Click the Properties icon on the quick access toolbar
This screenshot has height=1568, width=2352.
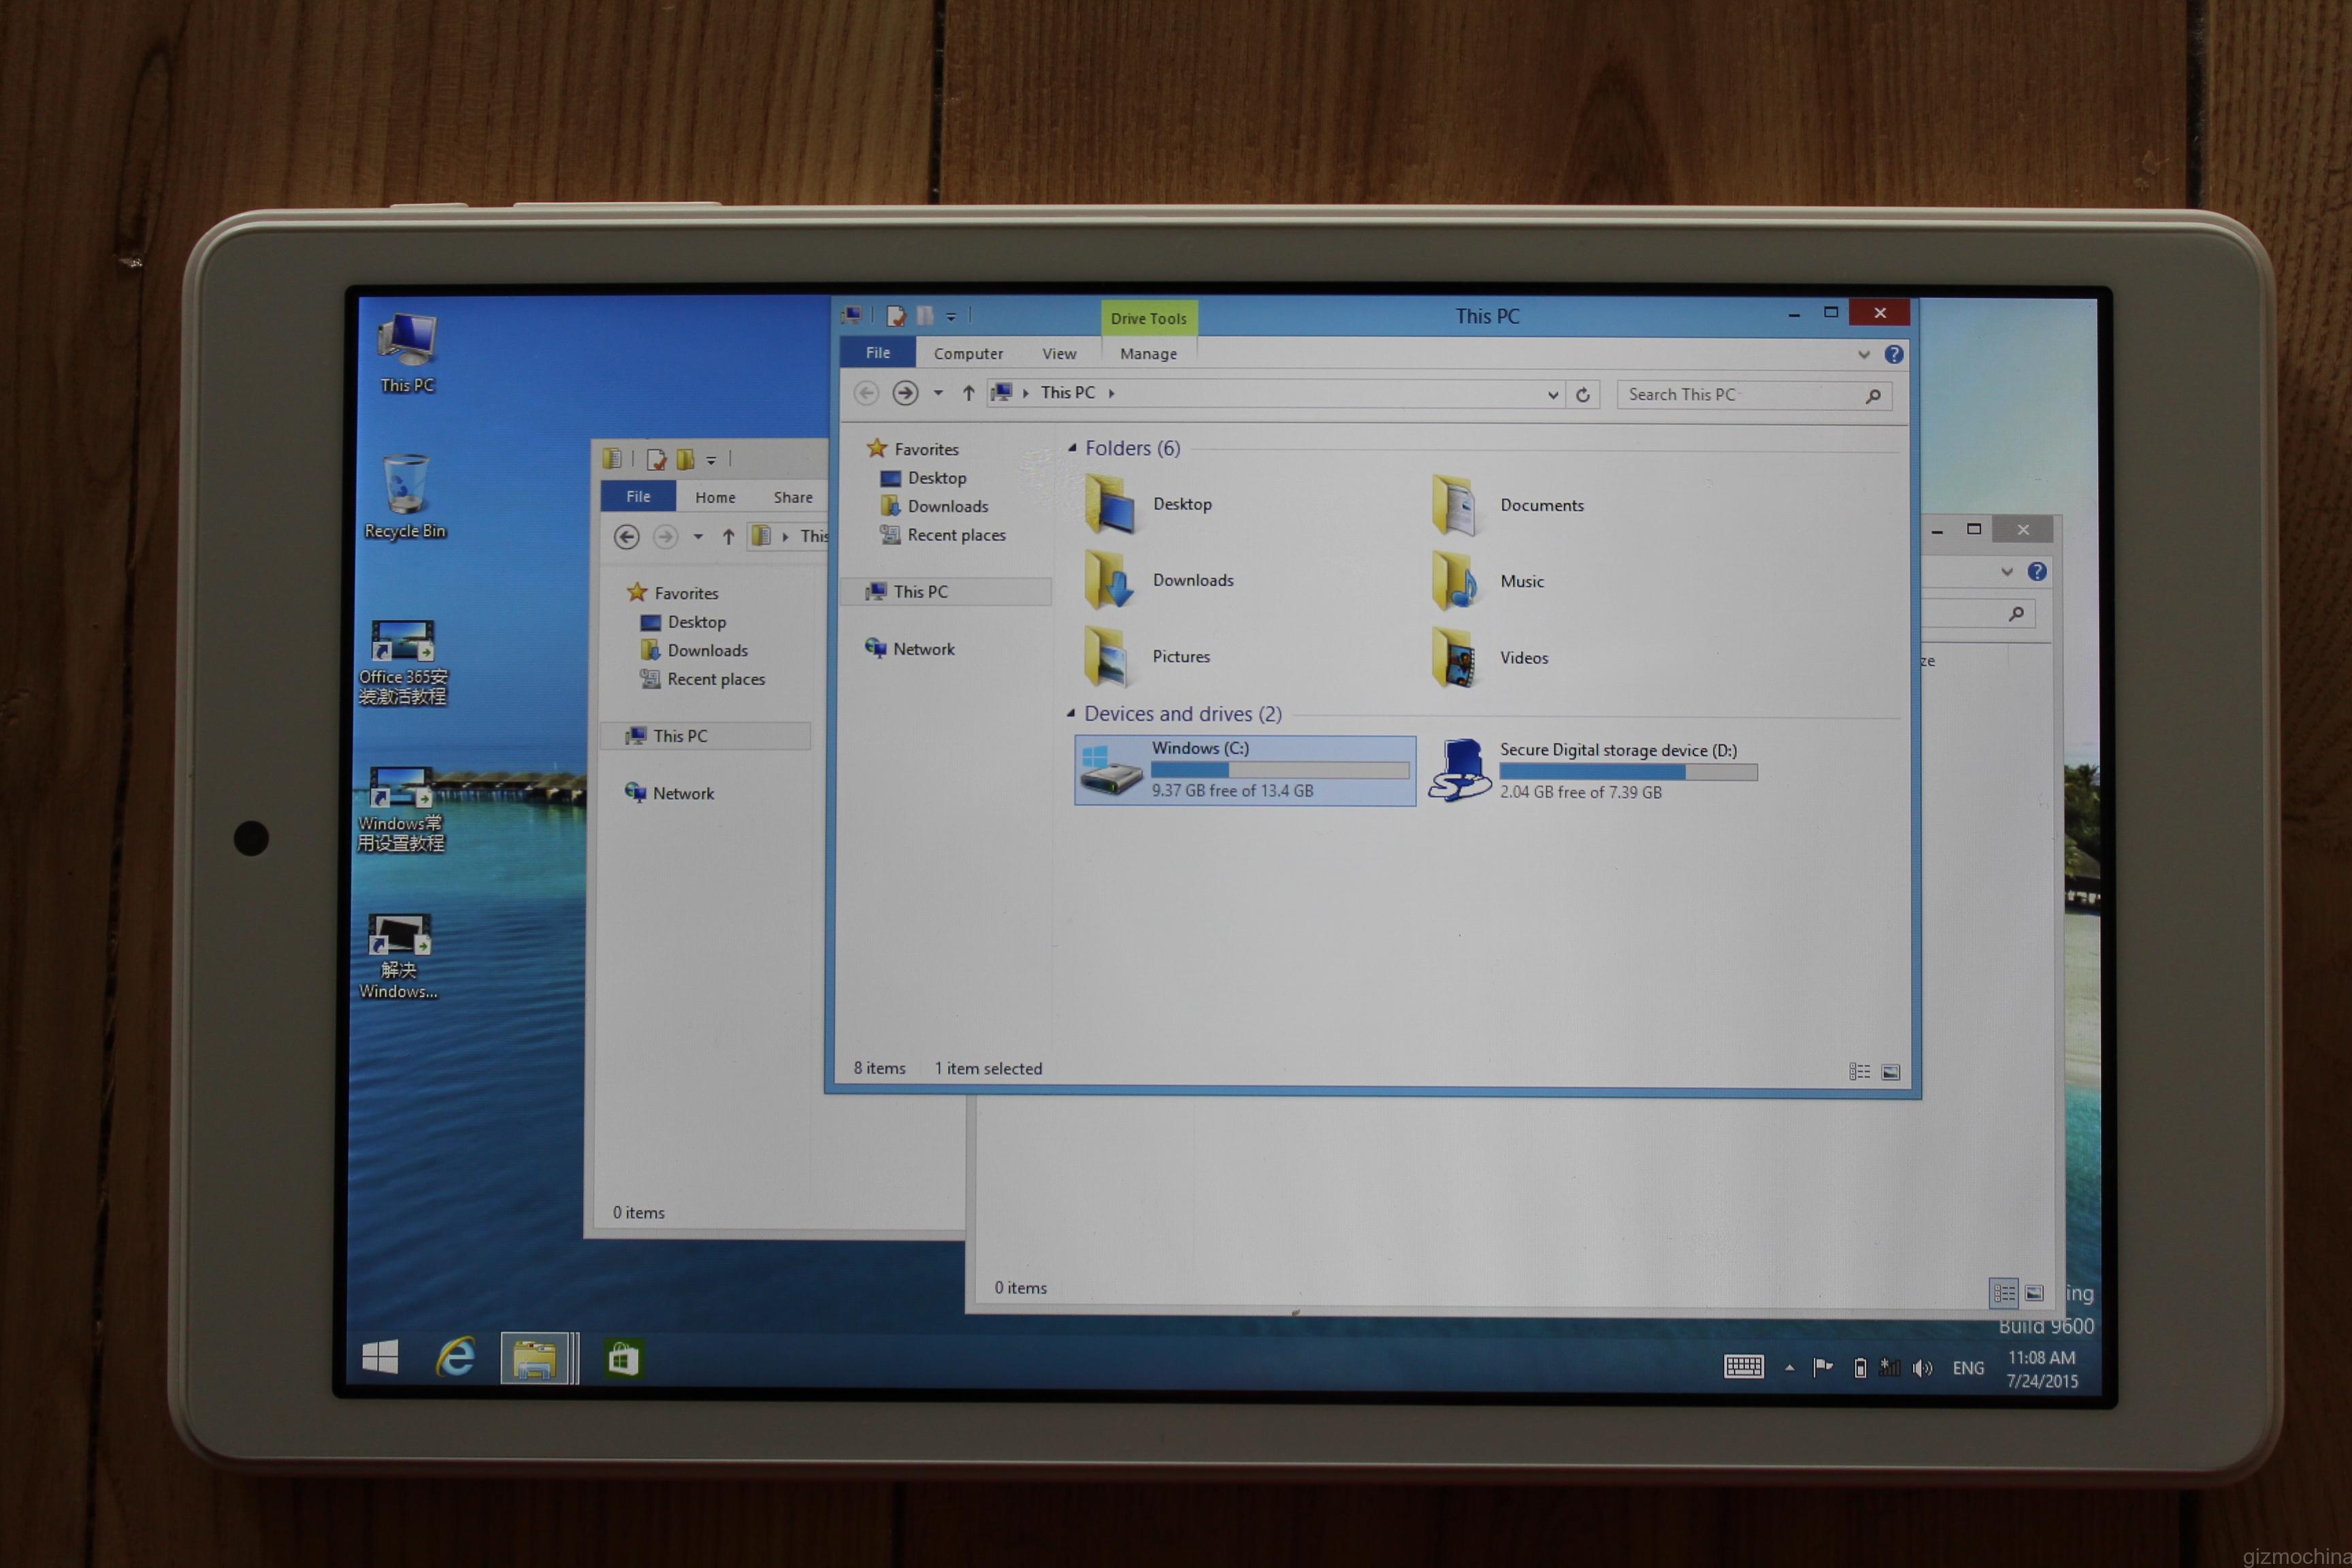tap(895, 315)
